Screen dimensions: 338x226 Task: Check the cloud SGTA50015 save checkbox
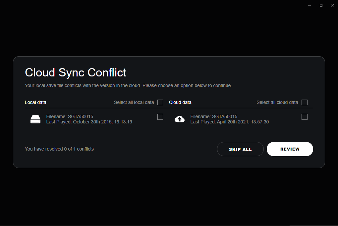[x=305, y=117]
